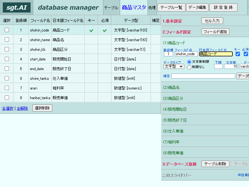This screenshot has height=187, width=249.
Task: Open the テーブル一覧 tab
Action: tap(171, 7)
